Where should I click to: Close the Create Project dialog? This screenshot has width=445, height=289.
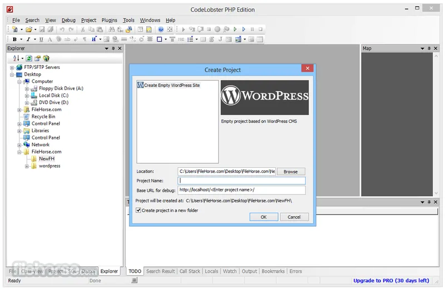[x=308, y=68]
